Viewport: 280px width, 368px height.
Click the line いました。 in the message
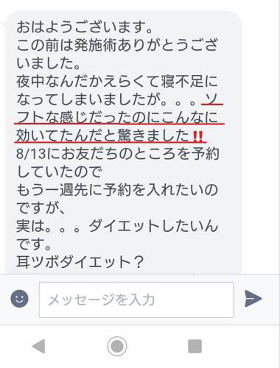point(48,64)
